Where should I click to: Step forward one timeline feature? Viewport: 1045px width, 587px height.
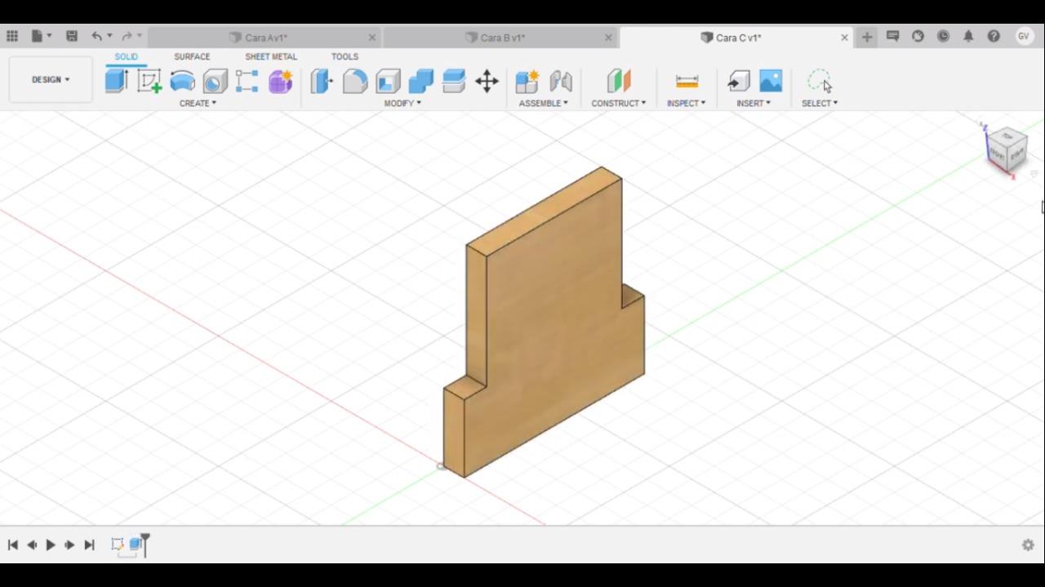pos(69,545)
